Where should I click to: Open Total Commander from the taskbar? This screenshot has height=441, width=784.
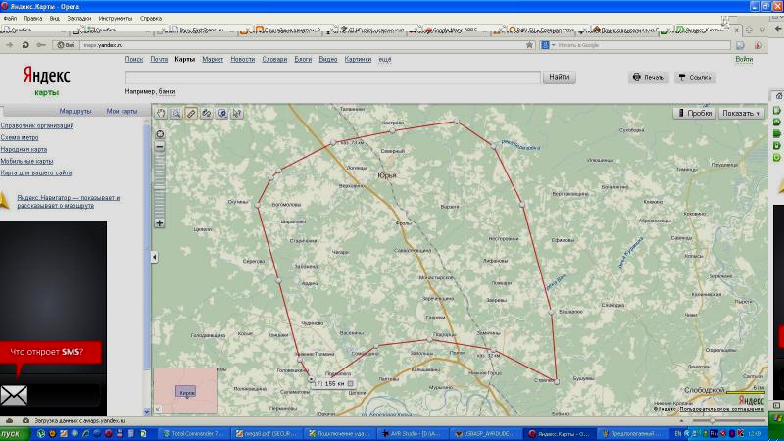[193, 432]
